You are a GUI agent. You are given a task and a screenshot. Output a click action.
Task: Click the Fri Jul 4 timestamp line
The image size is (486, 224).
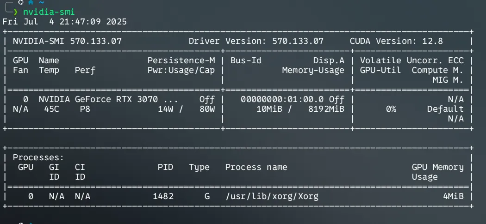coord(65,22)
